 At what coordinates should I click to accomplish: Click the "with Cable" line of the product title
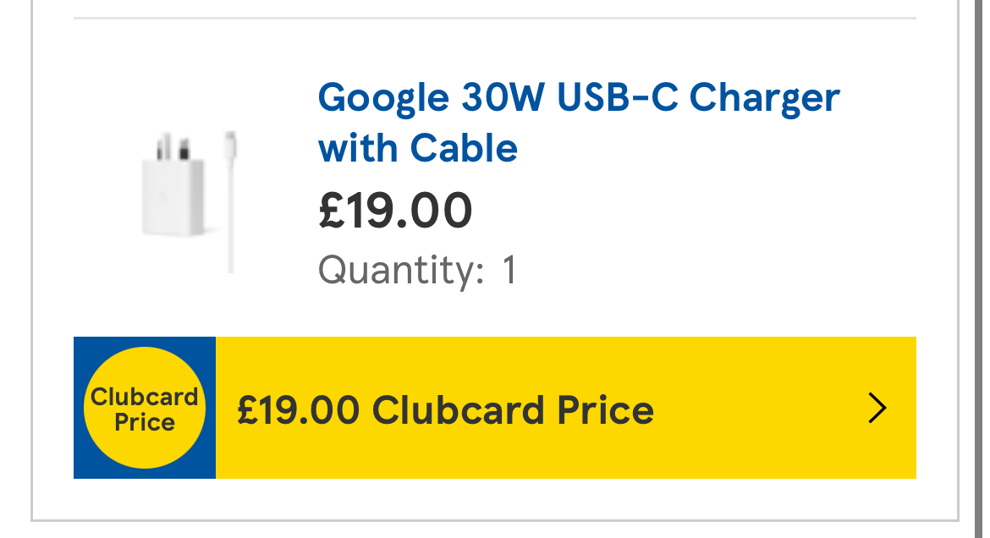(418, 149)
